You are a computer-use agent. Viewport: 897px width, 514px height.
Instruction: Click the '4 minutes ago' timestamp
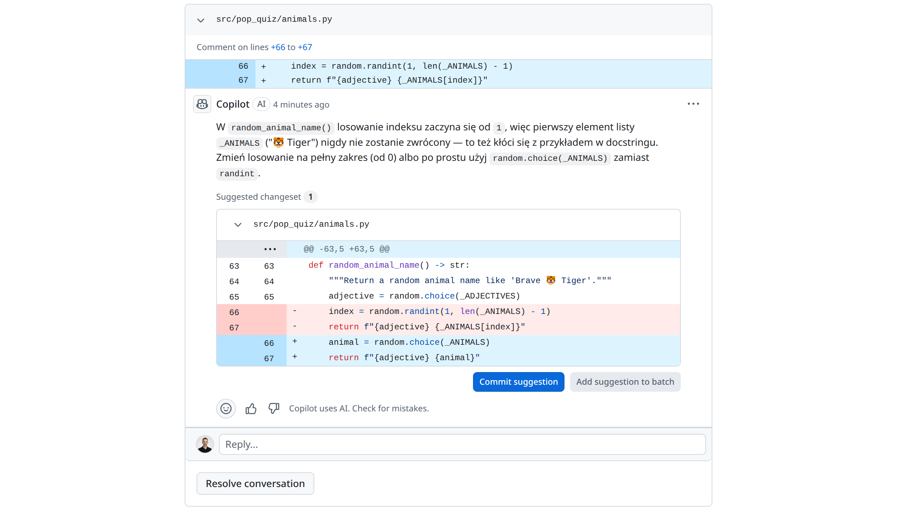[x=301, y=104]
